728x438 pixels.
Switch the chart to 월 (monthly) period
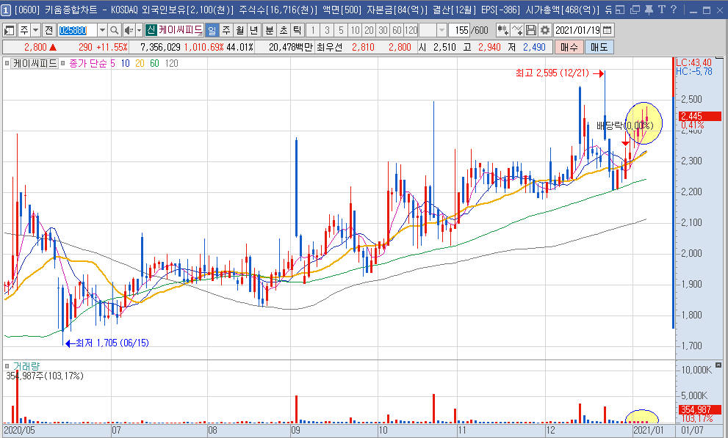pos(239,30)
